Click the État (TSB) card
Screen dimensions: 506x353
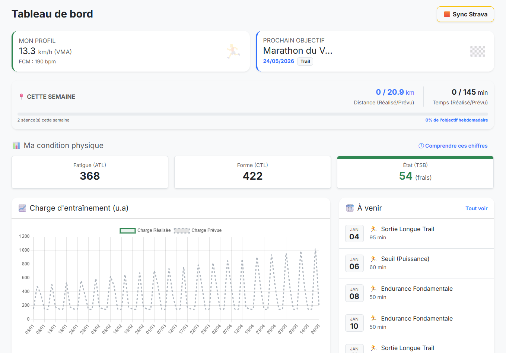click(415, 173)
